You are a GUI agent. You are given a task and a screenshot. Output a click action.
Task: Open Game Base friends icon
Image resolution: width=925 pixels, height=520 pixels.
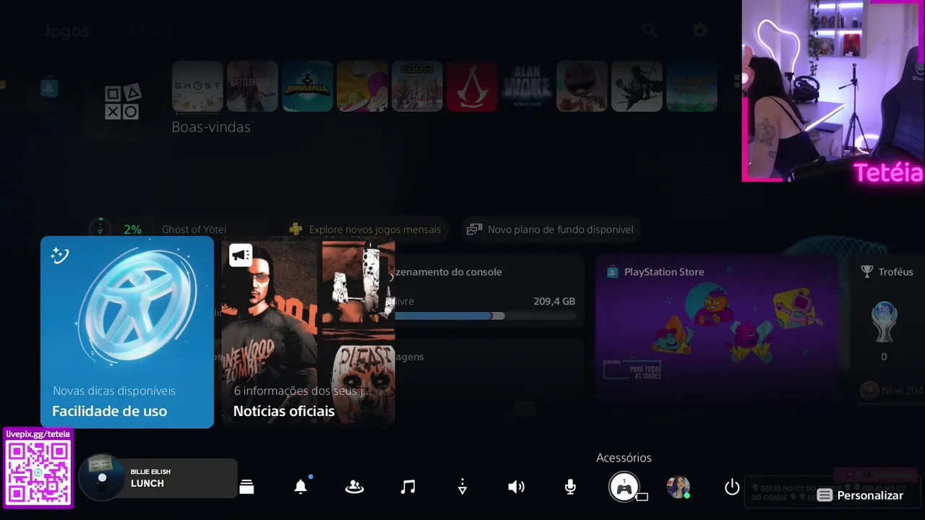[x=354, y=487]
